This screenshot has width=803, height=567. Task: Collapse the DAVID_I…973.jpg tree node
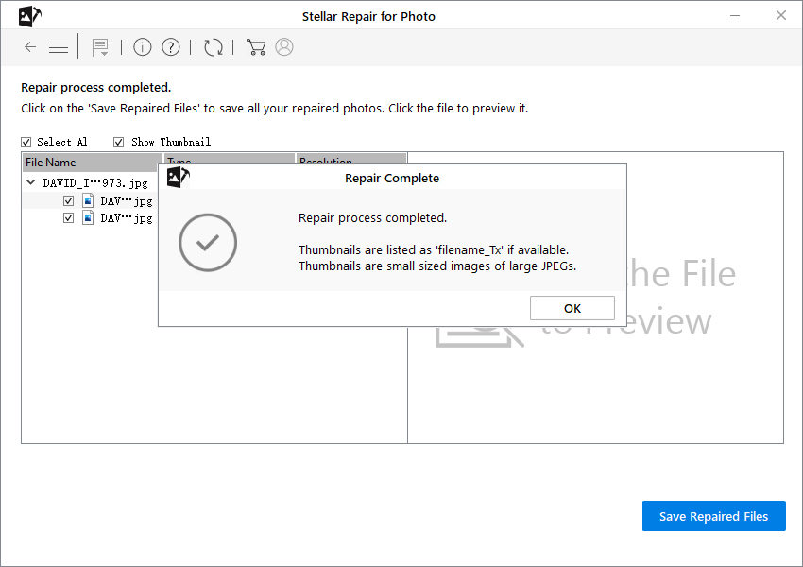[x=31, y=182]
